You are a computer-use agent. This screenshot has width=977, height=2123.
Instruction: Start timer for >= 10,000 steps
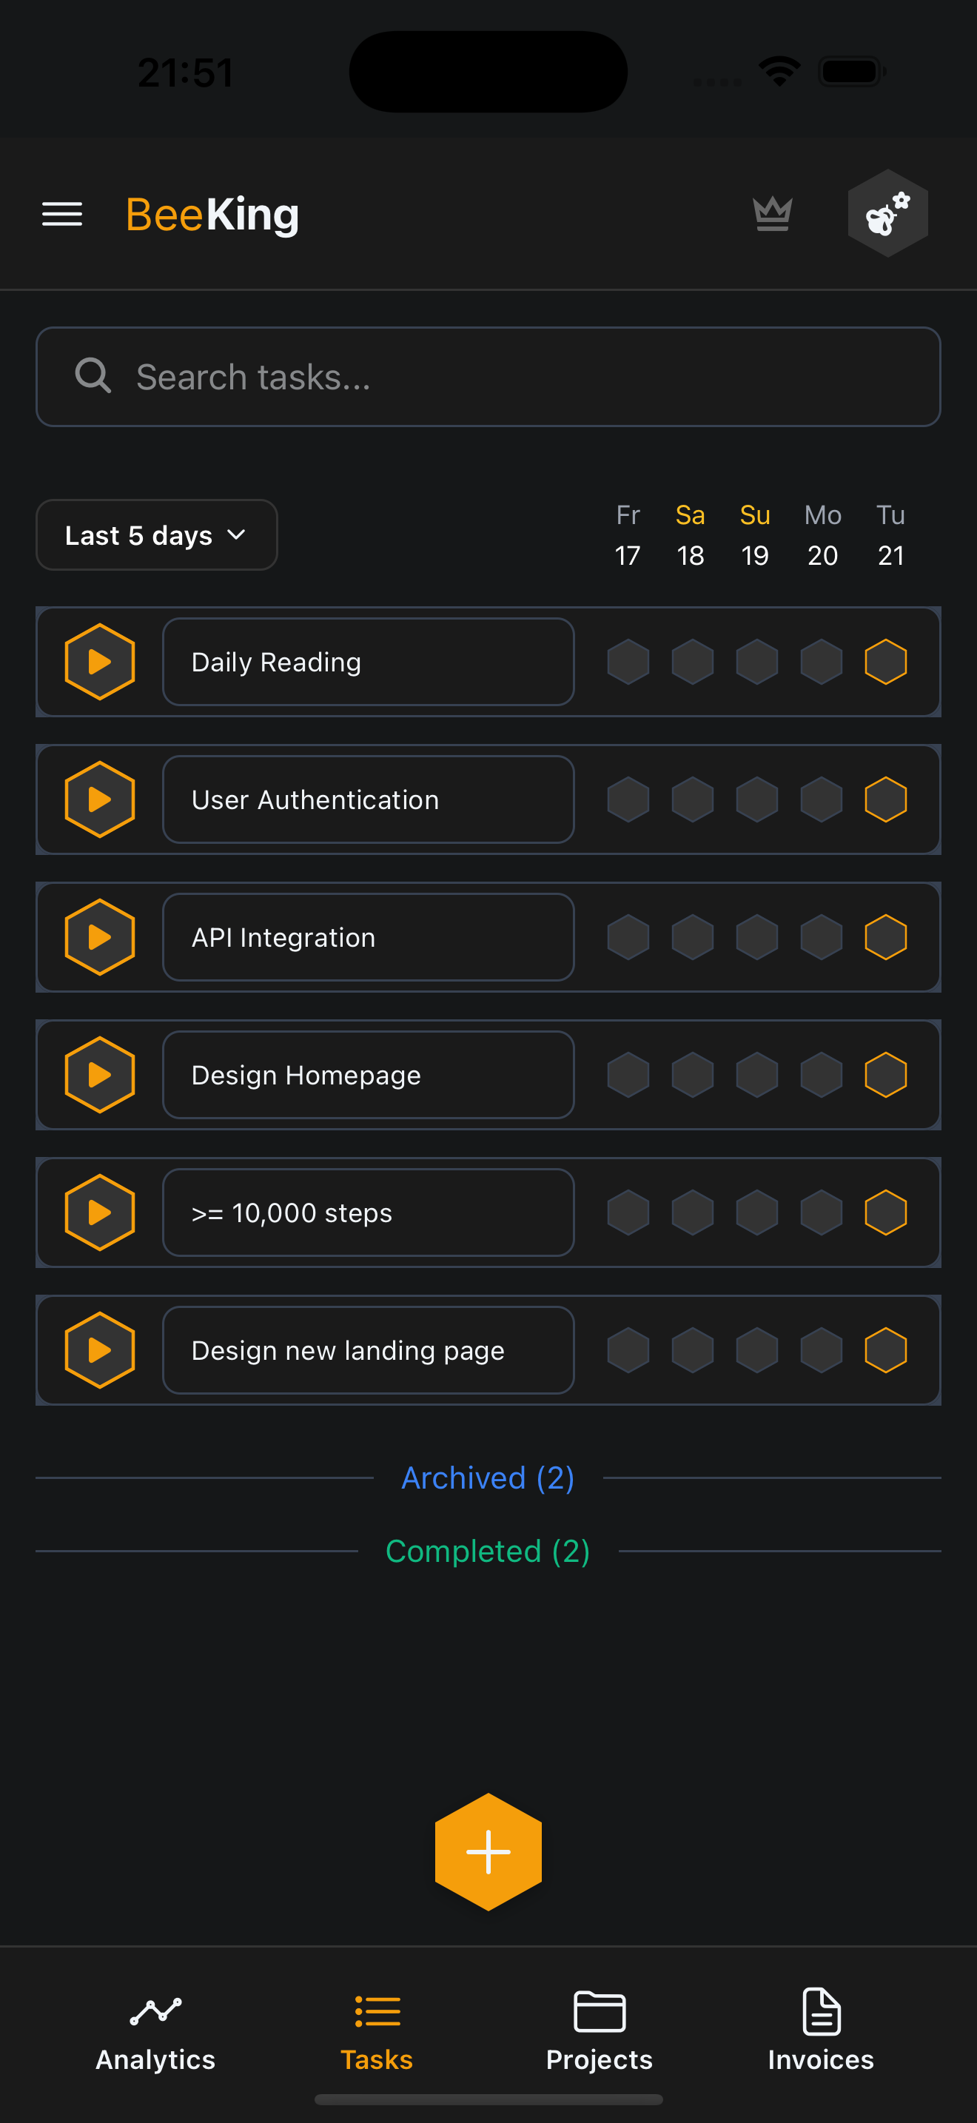coord(100,1213)
